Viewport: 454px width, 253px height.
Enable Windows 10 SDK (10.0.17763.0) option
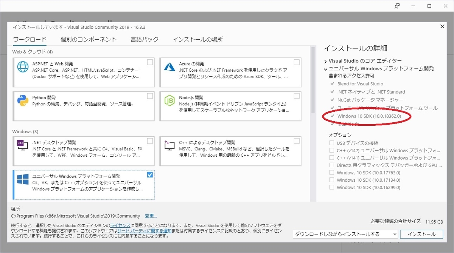point(332,173)
